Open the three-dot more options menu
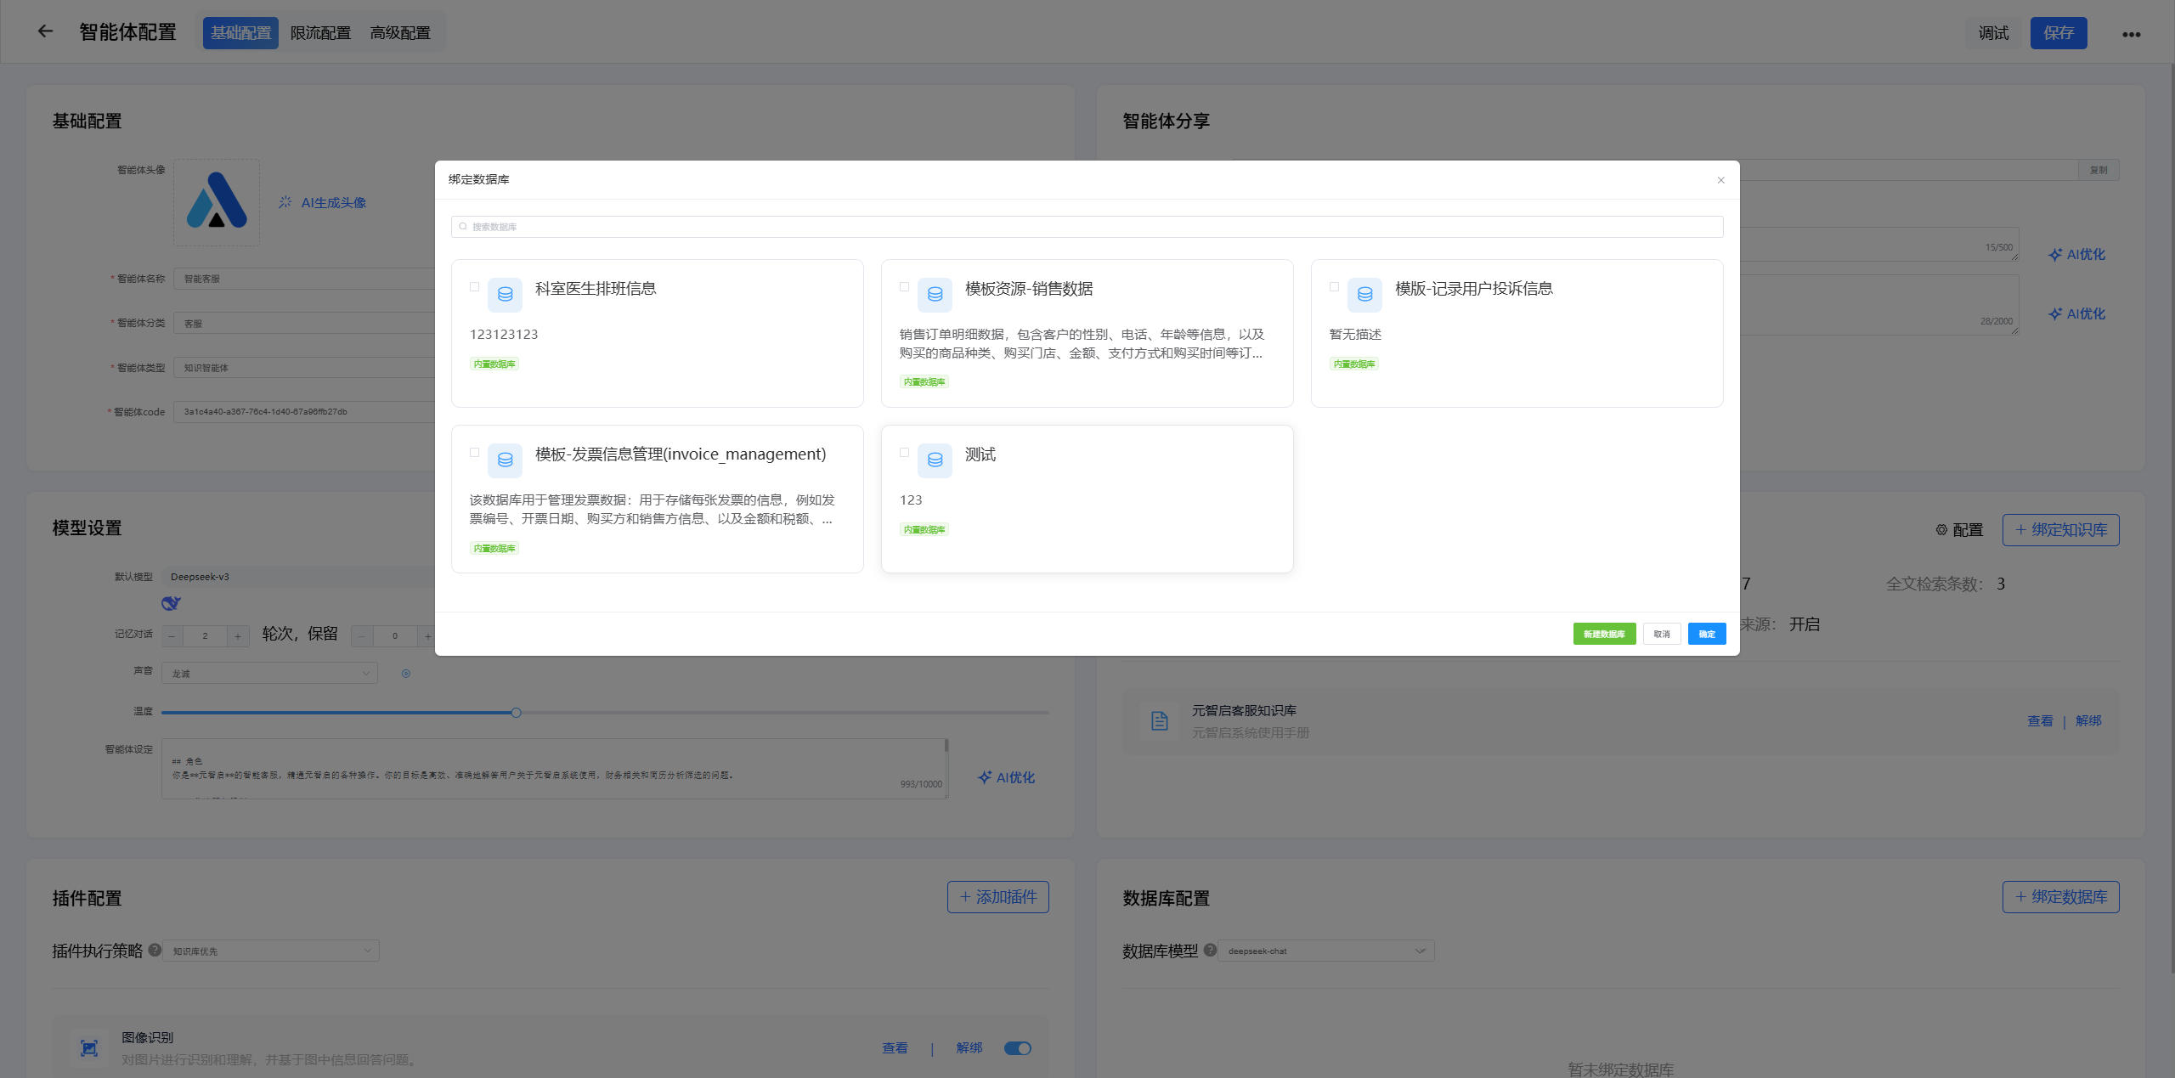This screenshot has width=2175, height=1078. tap(2131, 34)
